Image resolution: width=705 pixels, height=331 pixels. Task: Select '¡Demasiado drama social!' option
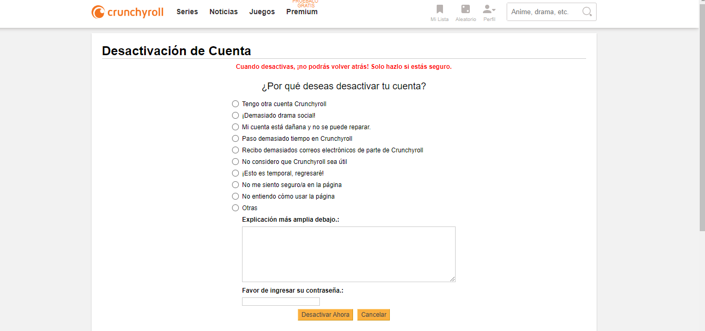pyautogui.click(x=236, y=116)
